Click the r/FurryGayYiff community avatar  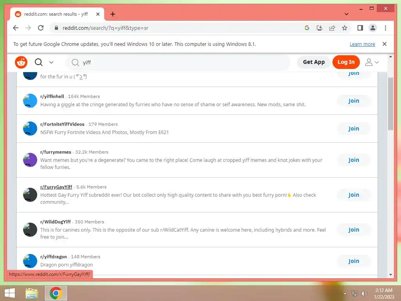tap(30, 195)
